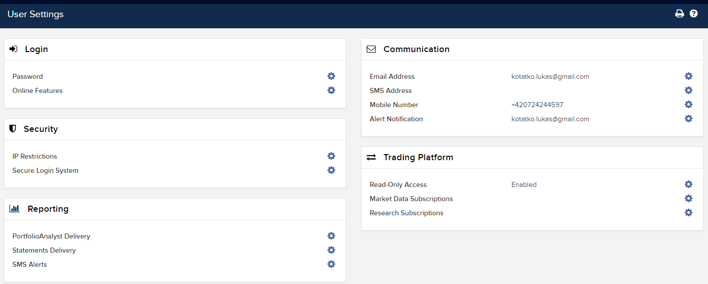
Task: Click Secure Login System gear icon
Action: tap(332, 170)
